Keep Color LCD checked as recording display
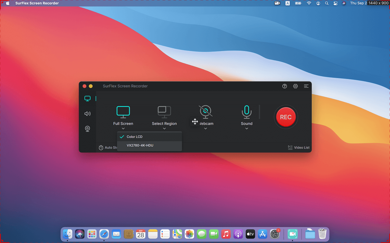This screenshot has width=390, height=243. [x=134, y=136]
